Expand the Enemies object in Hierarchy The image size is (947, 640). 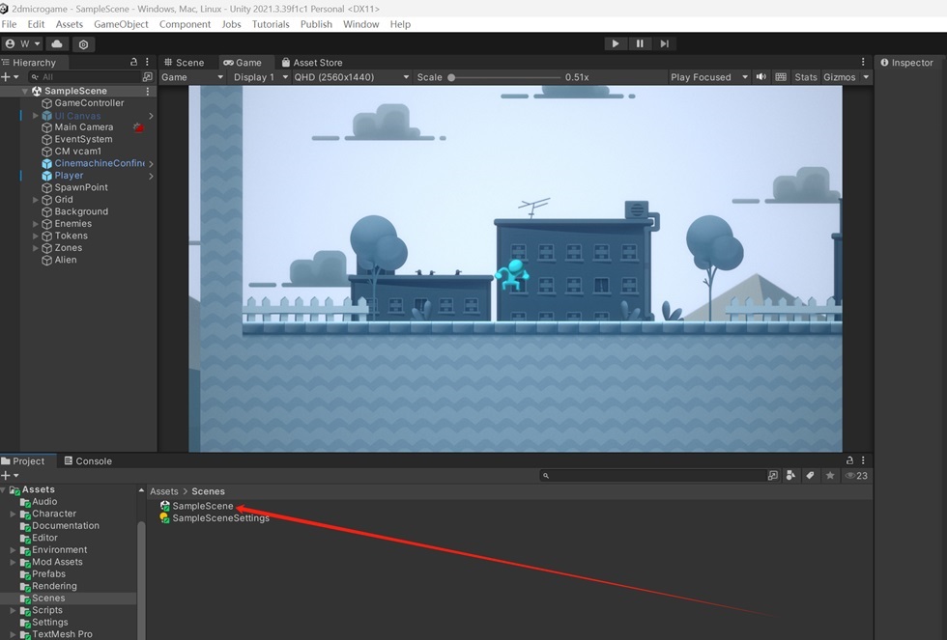[x=35, y=224]
